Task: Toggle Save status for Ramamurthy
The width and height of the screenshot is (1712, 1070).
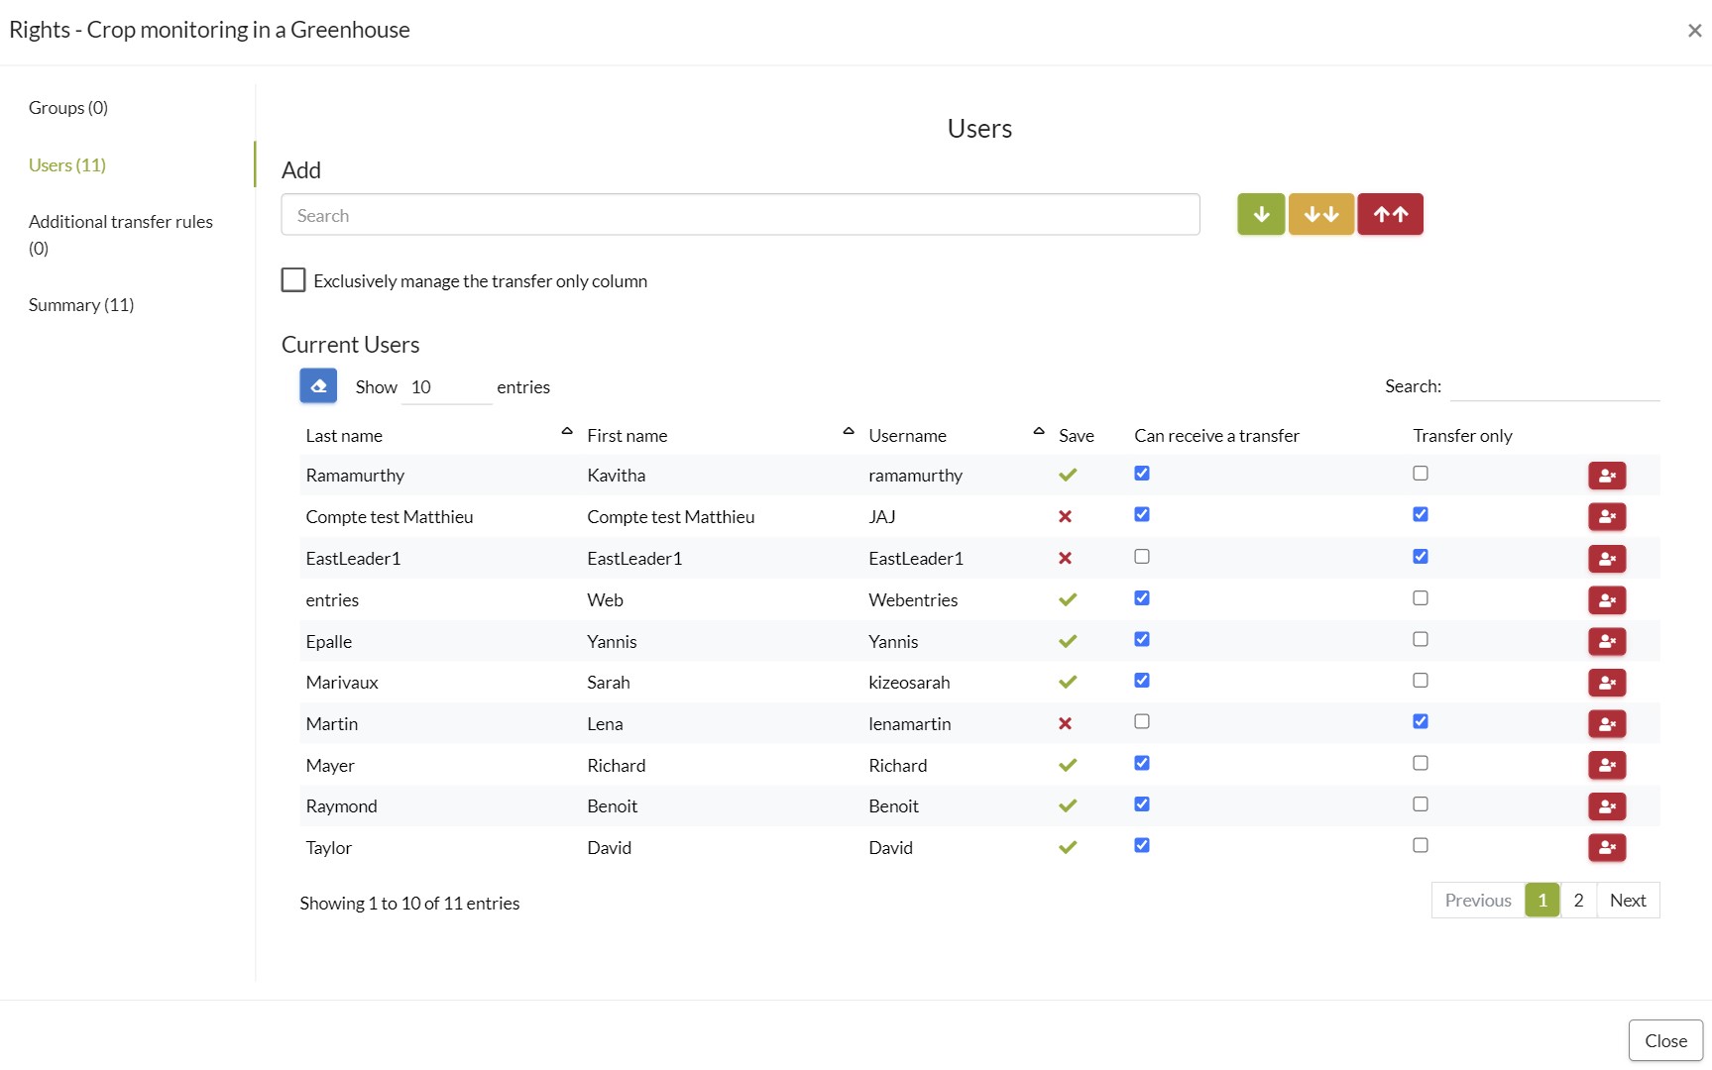Action: 1067,476
